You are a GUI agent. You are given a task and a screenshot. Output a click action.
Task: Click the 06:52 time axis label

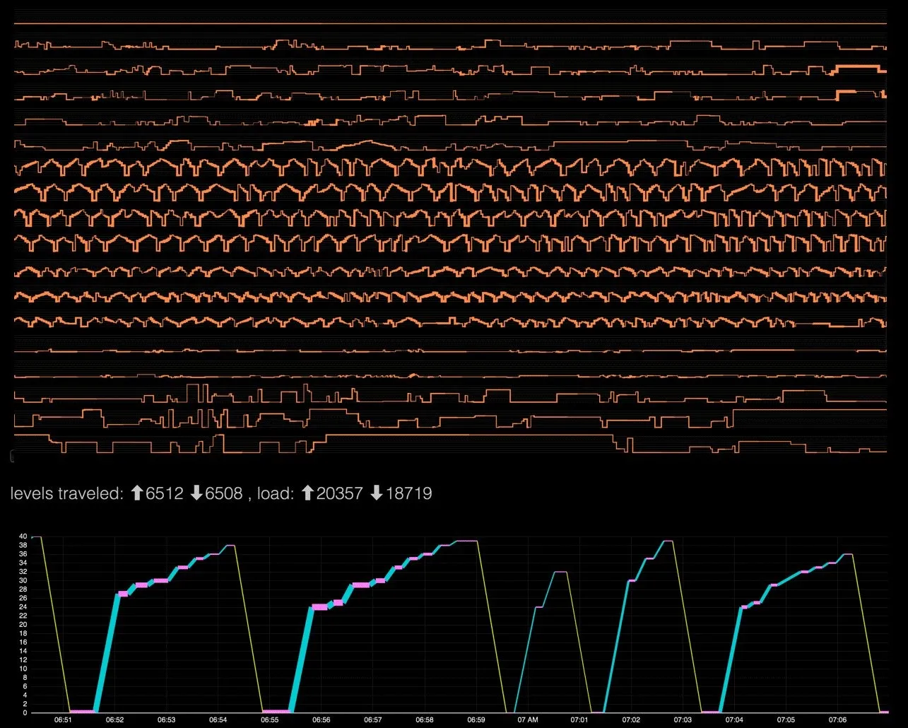pyautogui.click(x=114, y=720)
